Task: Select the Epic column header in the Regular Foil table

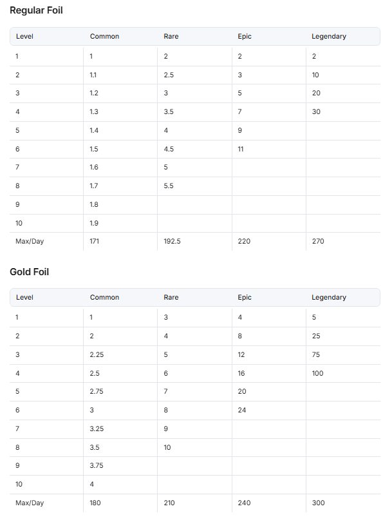Action: pyautogui.click(x=245, y=36)
